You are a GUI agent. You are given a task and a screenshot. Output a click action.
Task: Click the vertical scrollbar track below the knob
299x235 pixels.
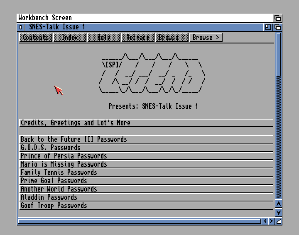coord(279,137)
